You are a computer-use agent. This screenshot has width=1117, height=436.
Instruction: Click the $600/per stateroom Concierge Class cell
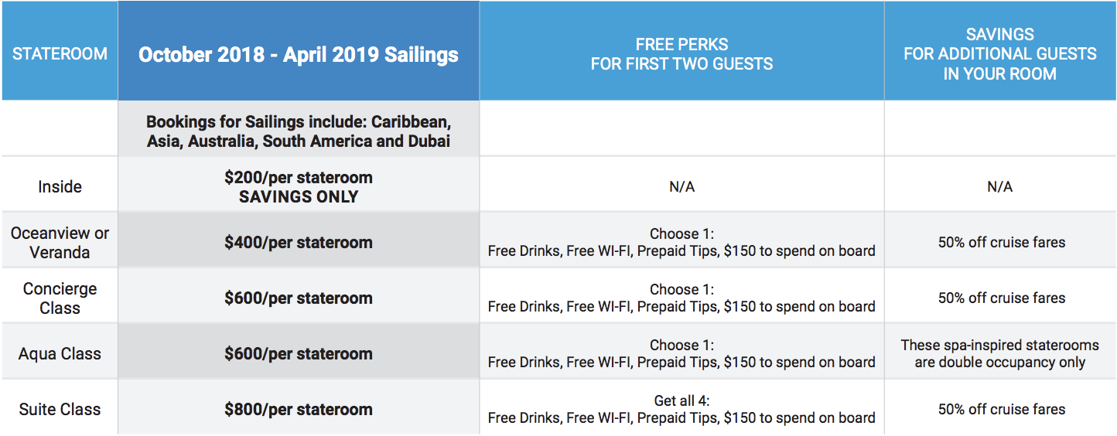(299, 298)
